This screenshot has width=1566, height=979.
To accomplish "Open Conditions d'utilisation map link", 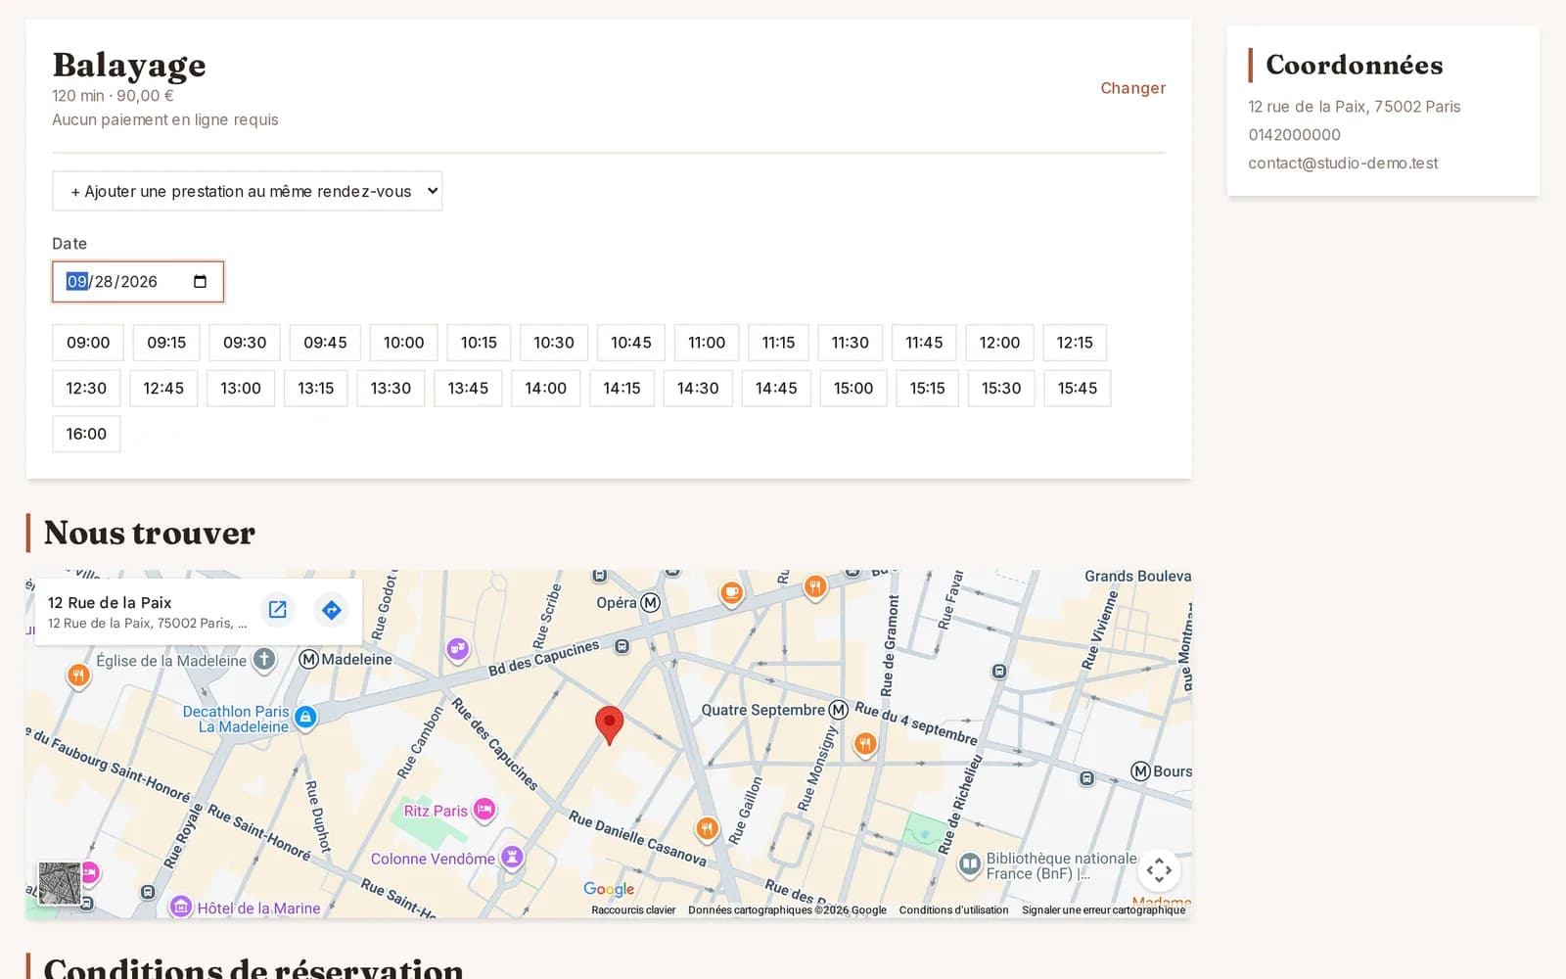I will 953,910.
